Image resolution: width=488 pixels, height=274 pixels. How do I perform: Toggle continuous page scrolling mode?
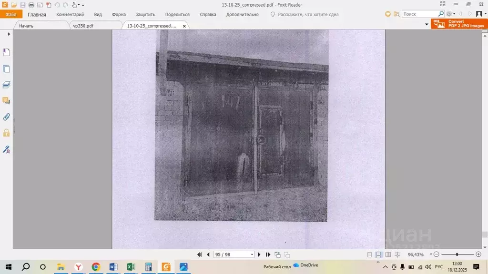(x=378, y=254)
